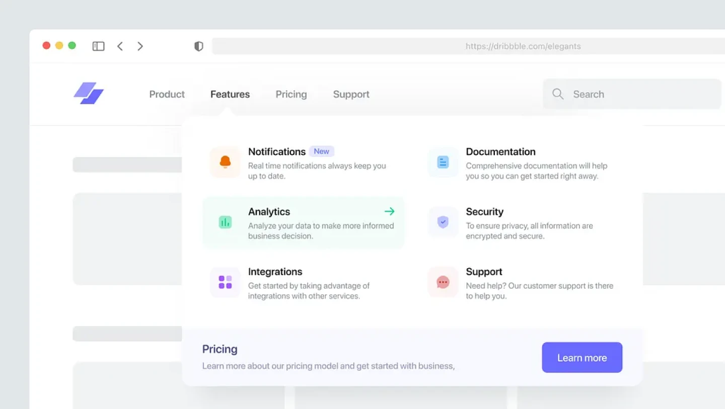Toggle the browser sidebar panel
Viewport: 725px width, 409px height.
pos(98,46)
